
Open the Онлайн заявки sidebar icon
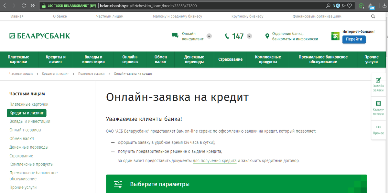(378, 84)
